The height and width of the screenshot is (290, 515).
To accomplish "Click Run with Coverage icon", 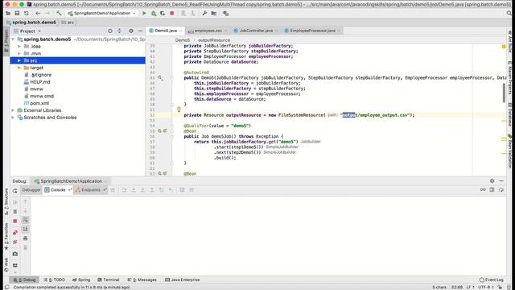I will click(x=163, y=13).
